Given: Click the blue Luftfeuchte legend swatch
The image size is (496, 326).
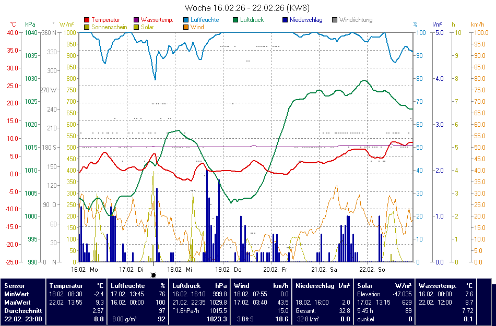Looking at the screenshot, I should pyautogui.click(x=186, y=20).
